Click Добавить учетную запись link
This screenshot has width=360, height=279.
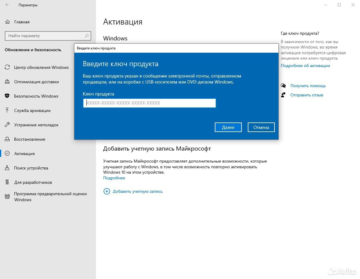coord(138,191)
